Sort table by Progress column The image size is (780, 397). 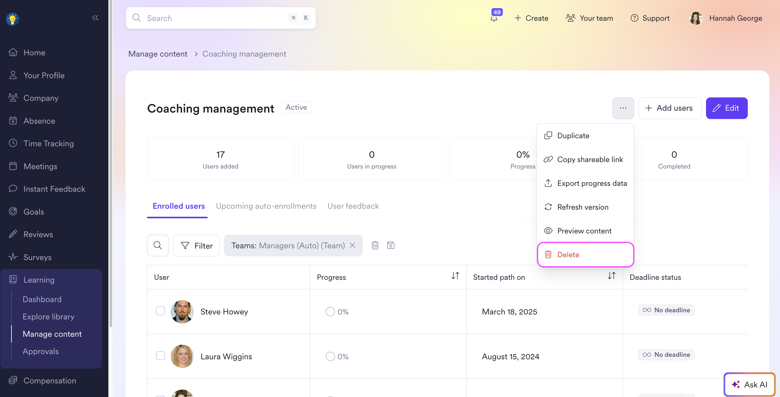pyautogui.click(x=455, y=276)
